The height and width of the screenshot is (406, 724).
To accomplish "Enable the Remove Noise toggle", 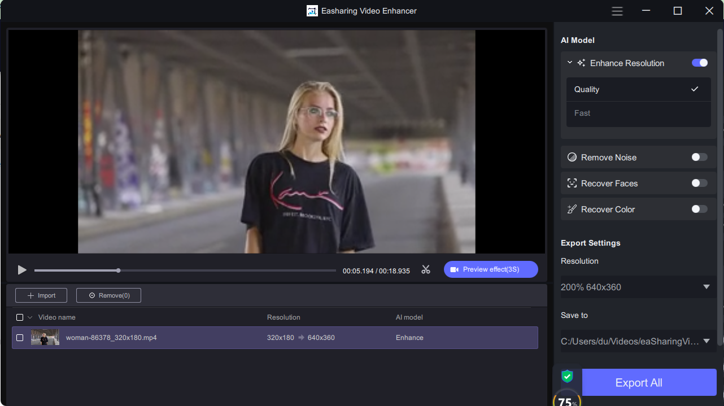I will [x=699, y=157].
